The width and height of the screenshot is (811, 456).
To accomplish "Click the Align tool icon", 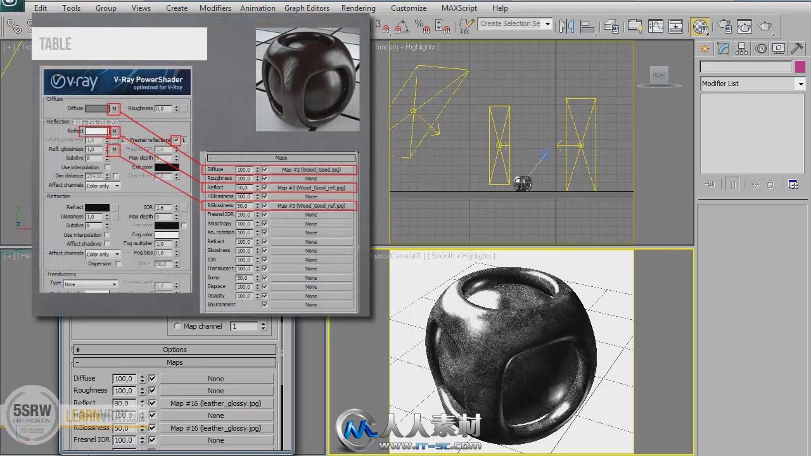I will point(587,26).
